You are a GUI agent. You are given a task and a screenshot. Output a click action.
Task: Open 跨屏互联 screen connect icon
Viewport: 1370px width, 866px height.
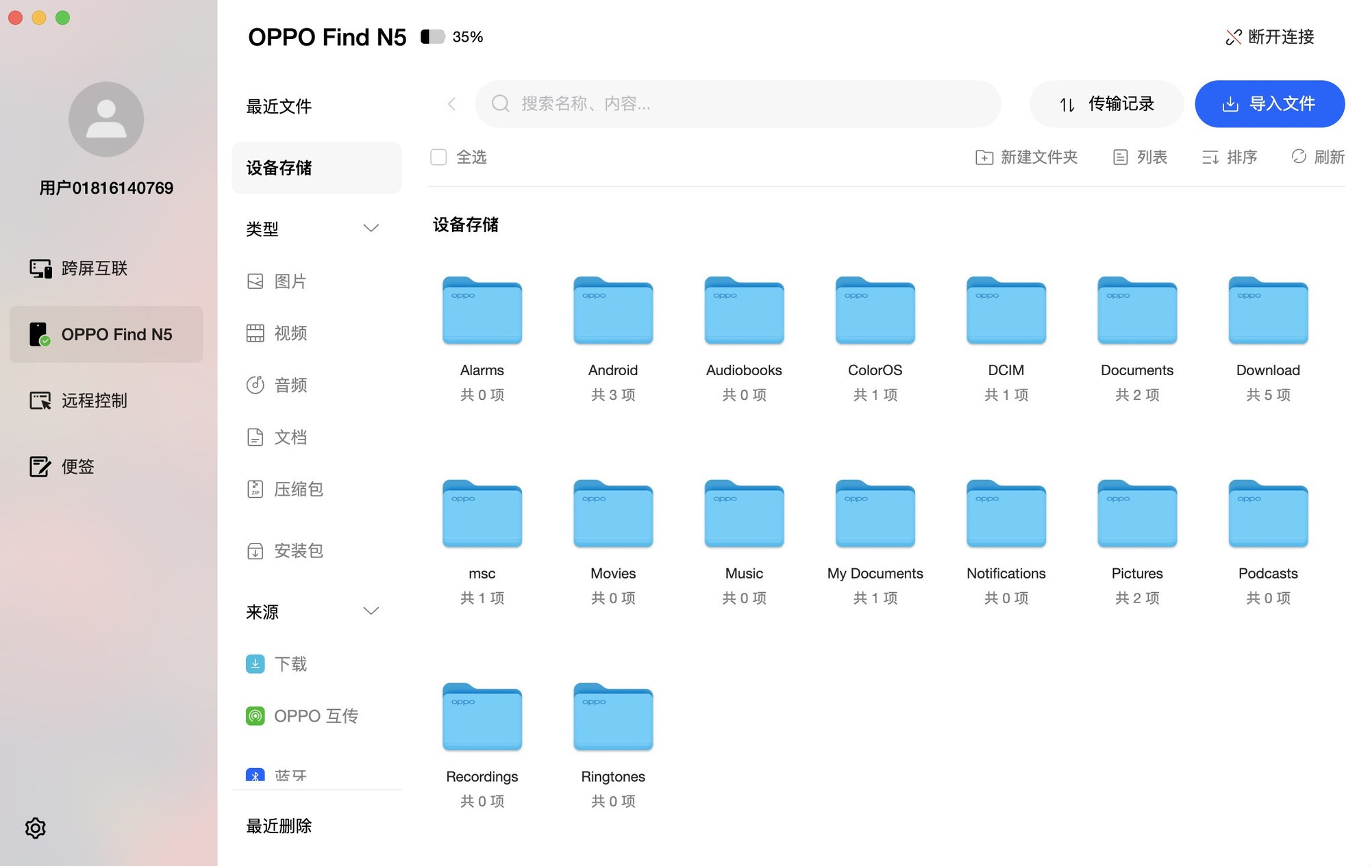40,268
